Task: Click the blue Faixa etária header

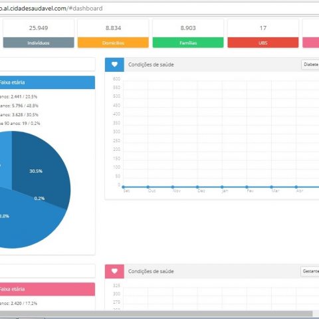Action: click(x=47, y=82)
